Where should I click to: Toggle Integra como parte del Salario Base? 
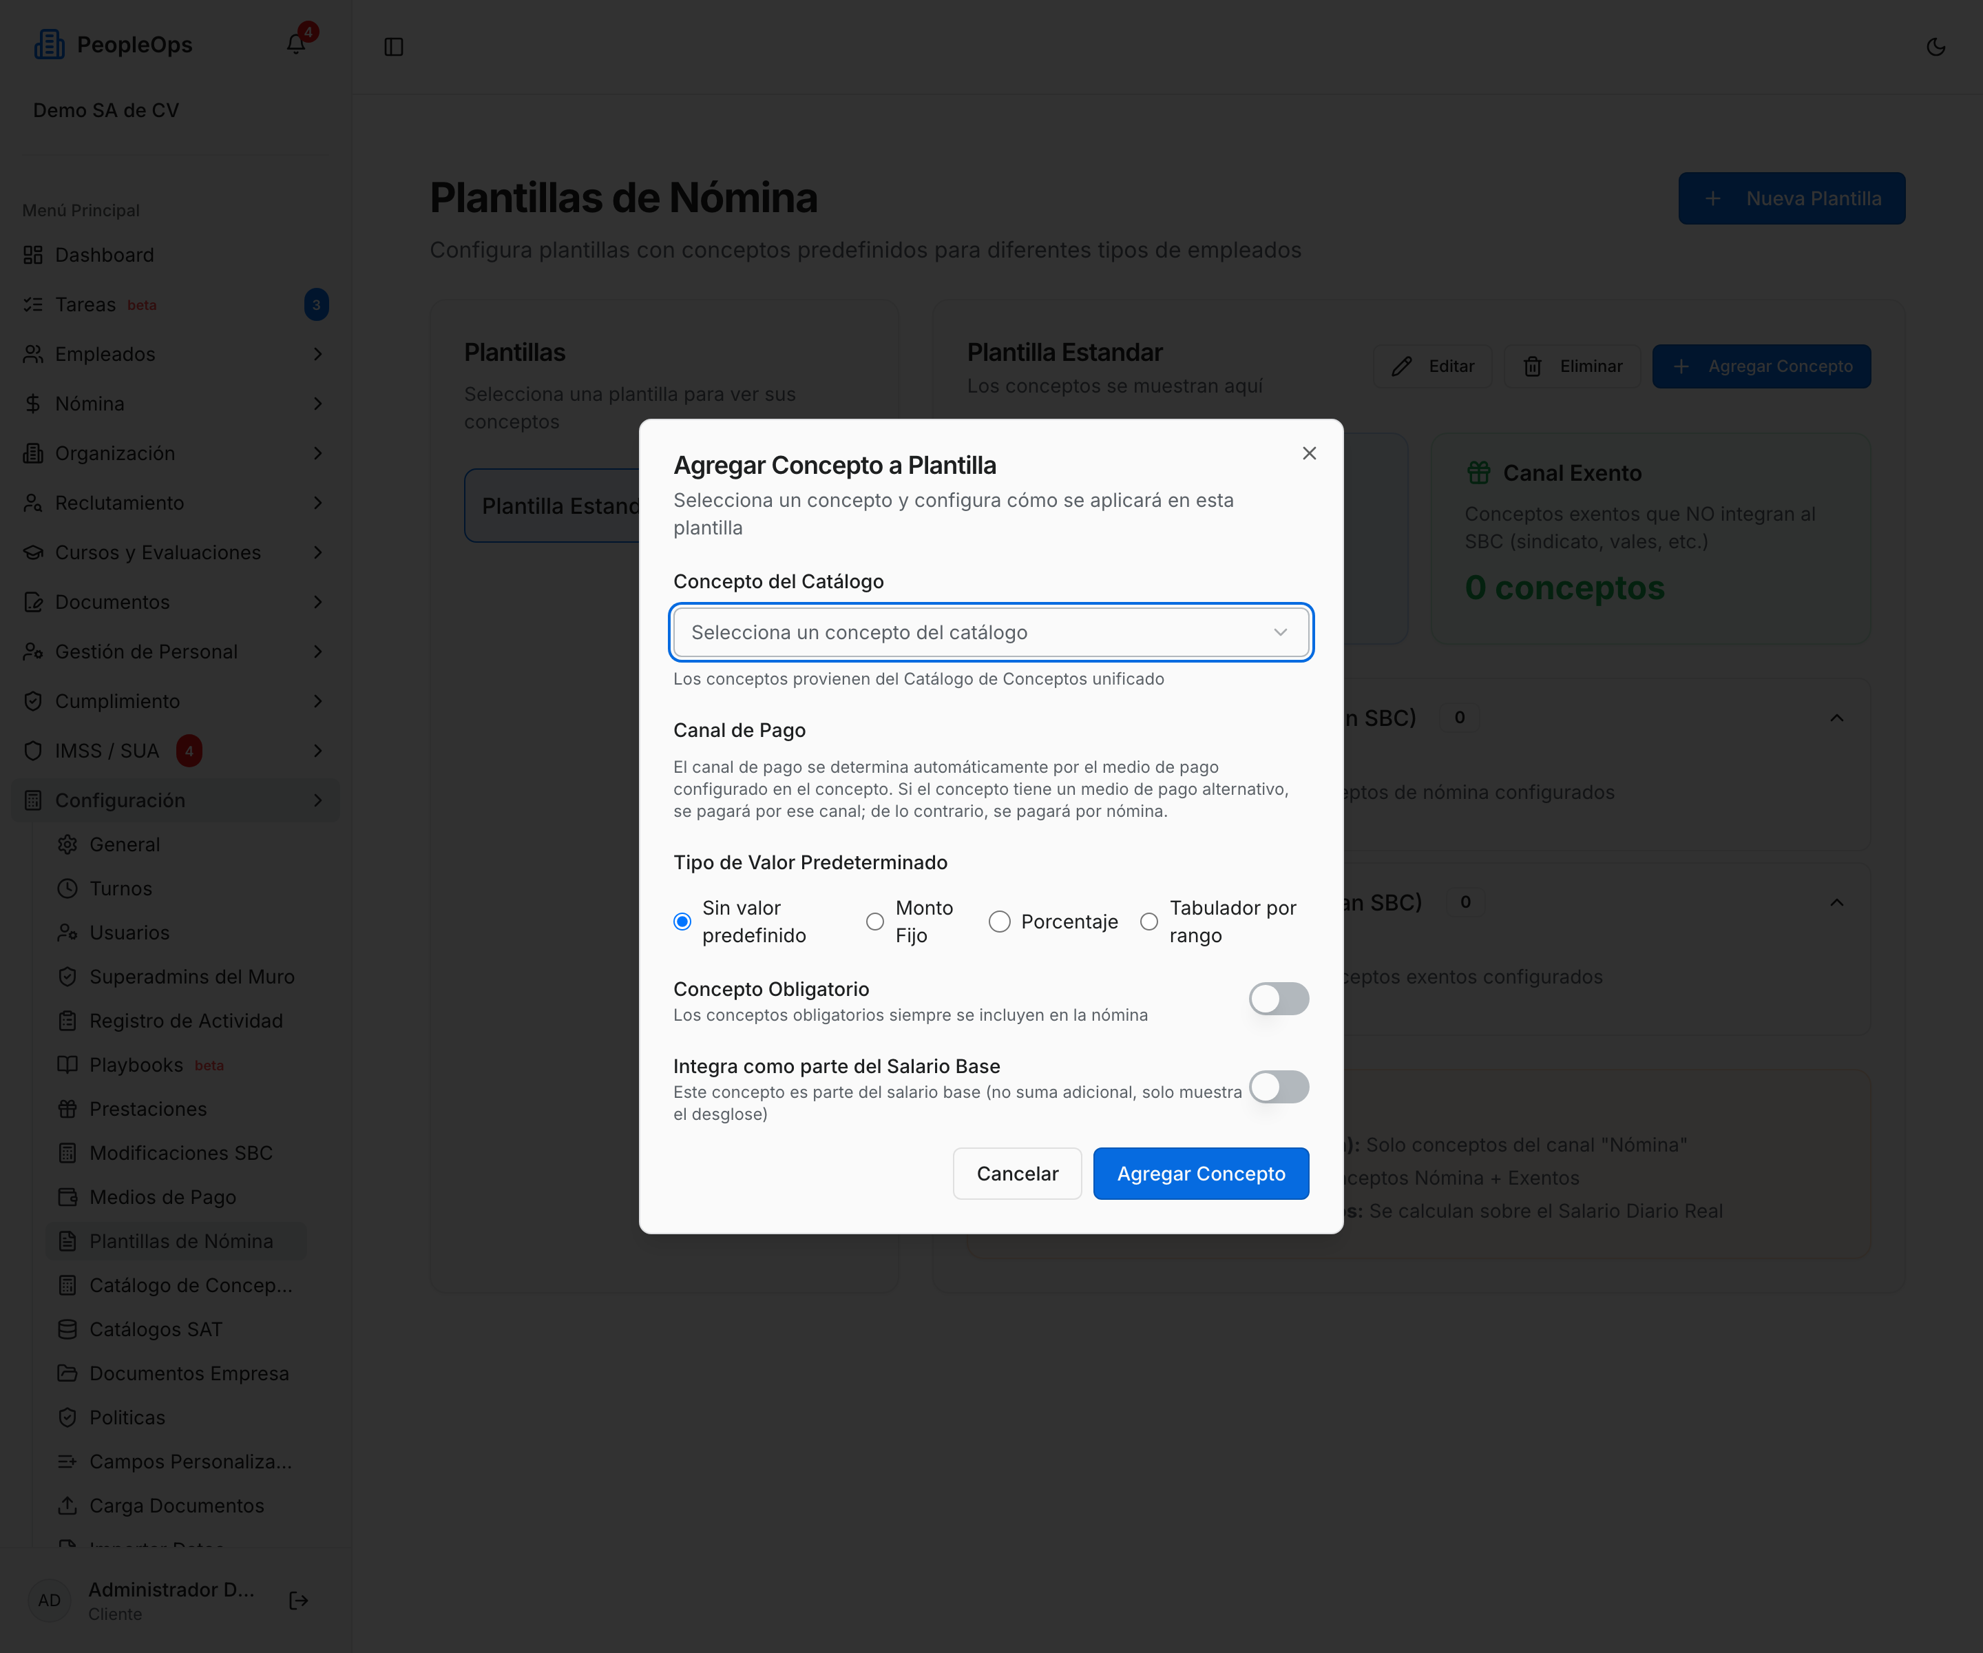[x=1279, y=1088]
